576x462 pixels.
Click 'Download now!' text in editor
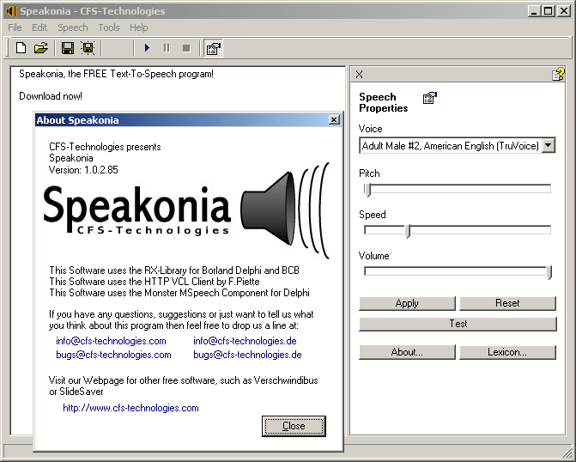point(51,96)
